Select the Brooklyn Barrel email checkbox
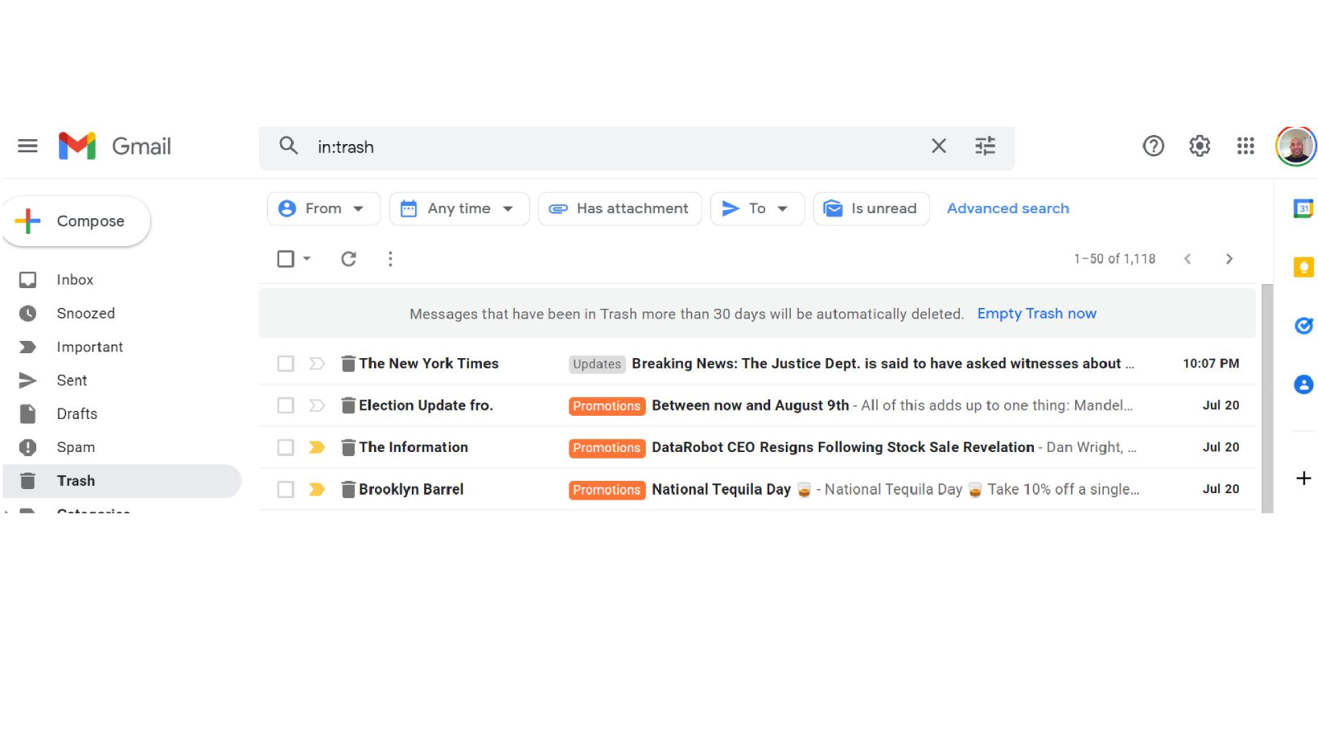The height and width of the screenshot is (741, 1318). pos(286,490)
